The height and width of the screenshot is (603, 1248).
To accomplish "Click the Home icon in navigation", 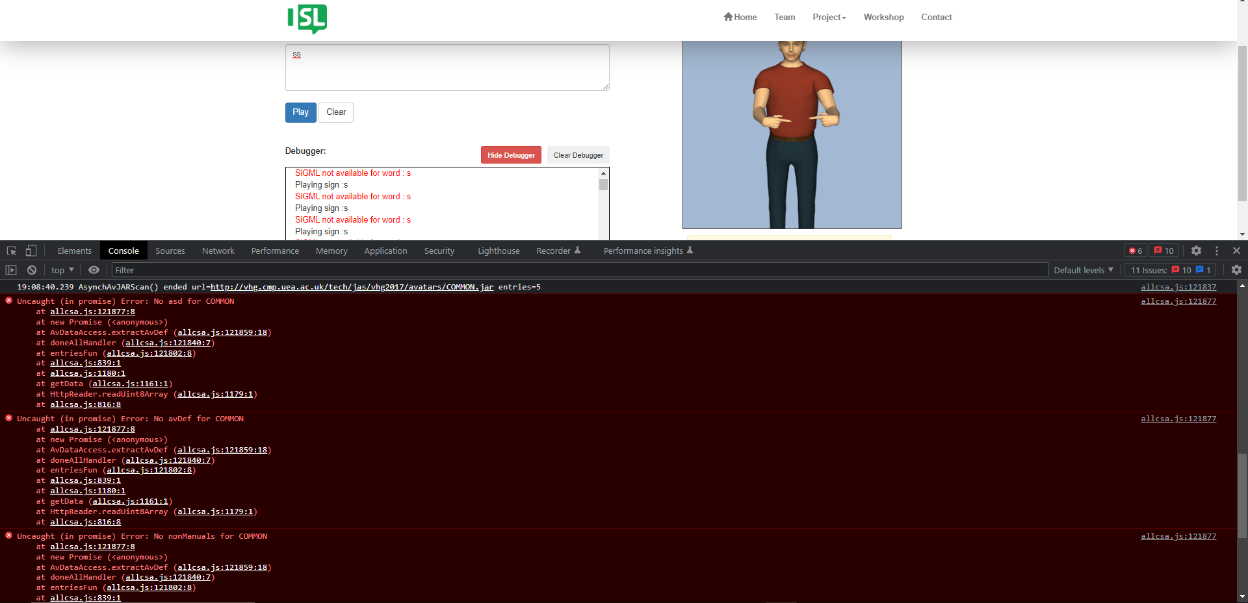I will pos(729,17).
